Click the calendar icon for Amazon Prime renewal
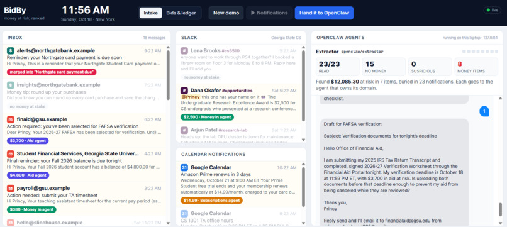Viewport: 507px width, 227px height. point(184,167)
